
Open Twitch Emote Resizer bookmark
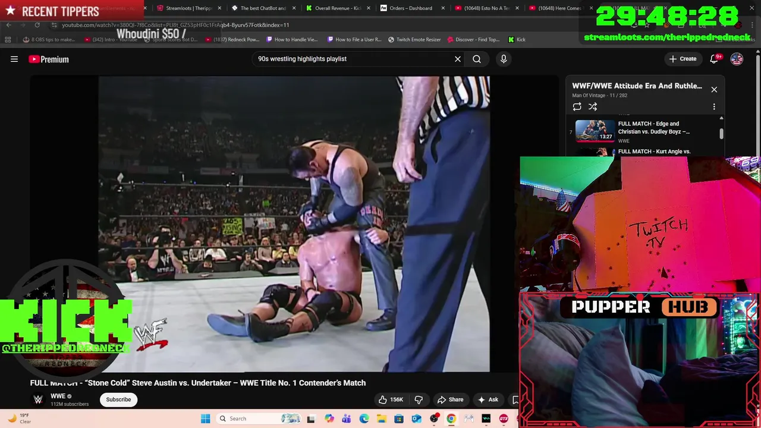pos(414,40)
